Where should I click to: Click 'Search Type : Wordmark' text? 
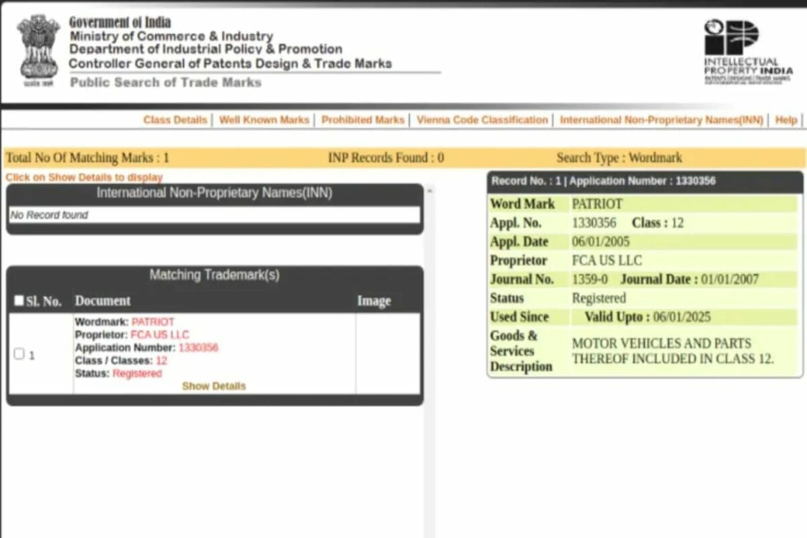pyautogui.click(x=619, y=158)
